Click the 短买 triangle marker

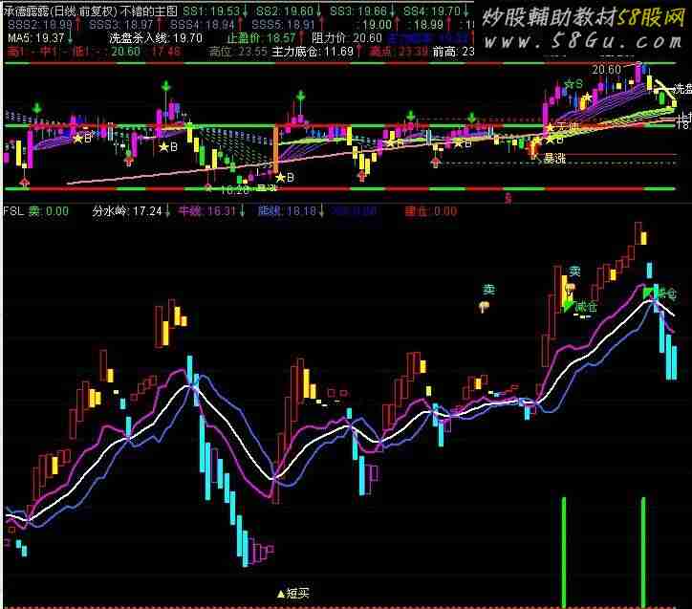tap(293, 593)
